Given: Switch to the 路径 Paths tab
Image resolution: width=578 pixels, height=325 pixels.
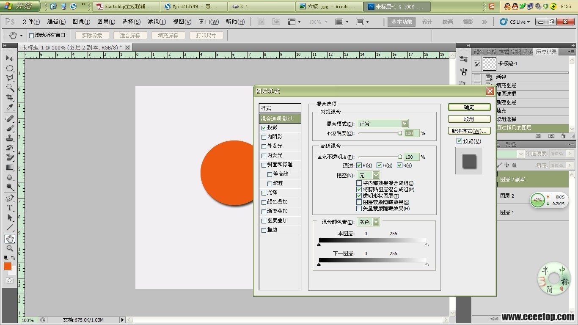Looking at the screenshot, I should point(511,144).
